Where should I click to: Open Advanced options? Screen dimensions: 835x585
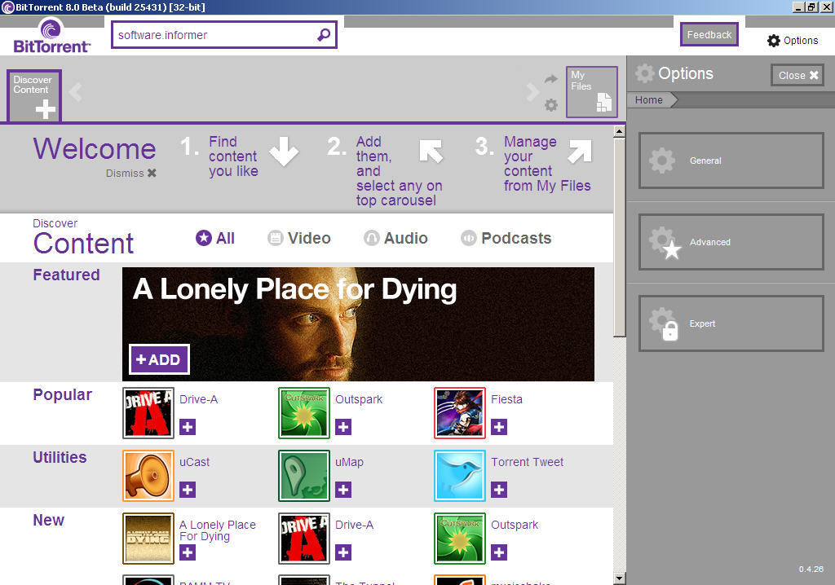coord(731,242)
